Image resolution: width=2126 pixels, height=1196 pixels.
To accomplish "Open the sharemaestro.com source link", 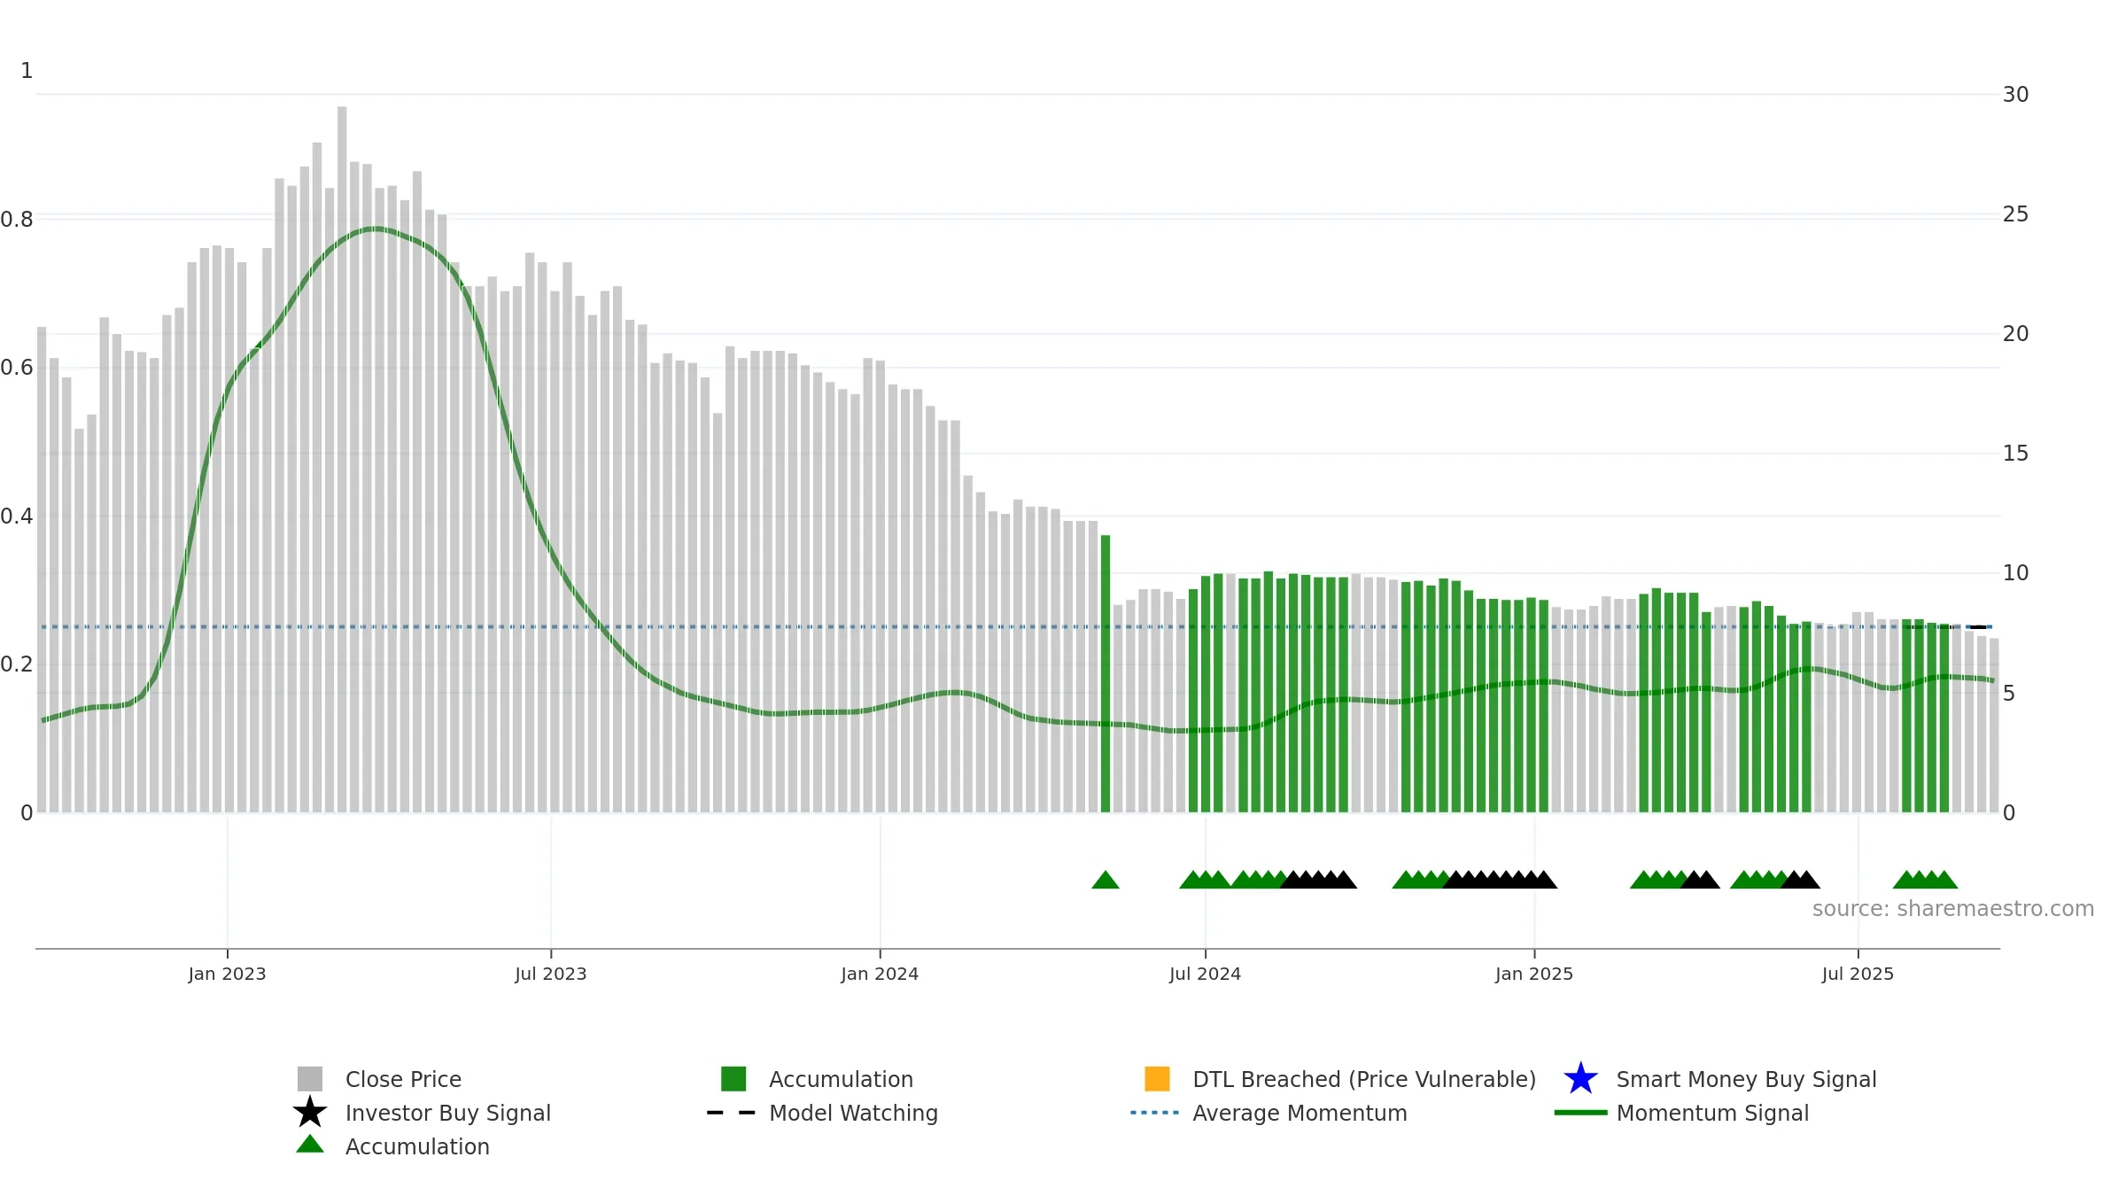I will click(1952, 909).
